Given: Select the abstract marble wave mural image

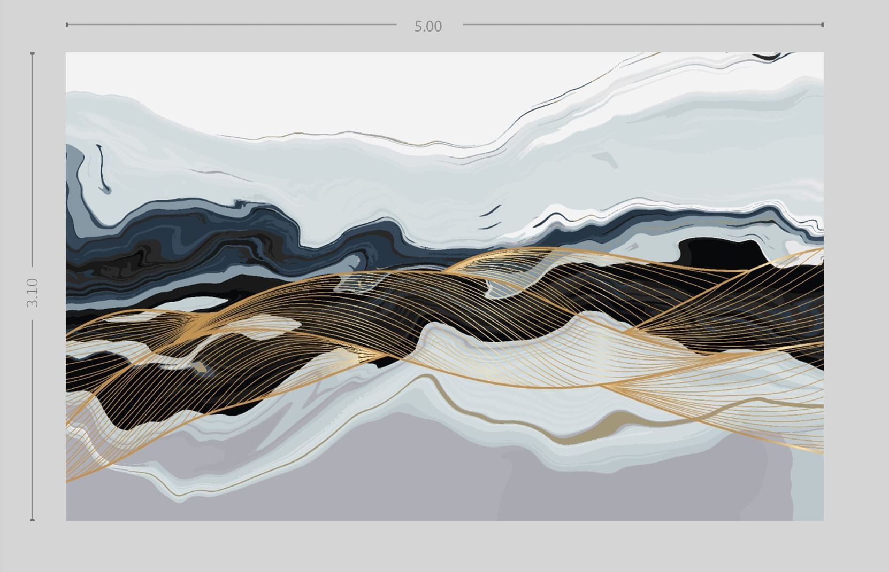Looking at the screenshot, I should coord(444,286).
